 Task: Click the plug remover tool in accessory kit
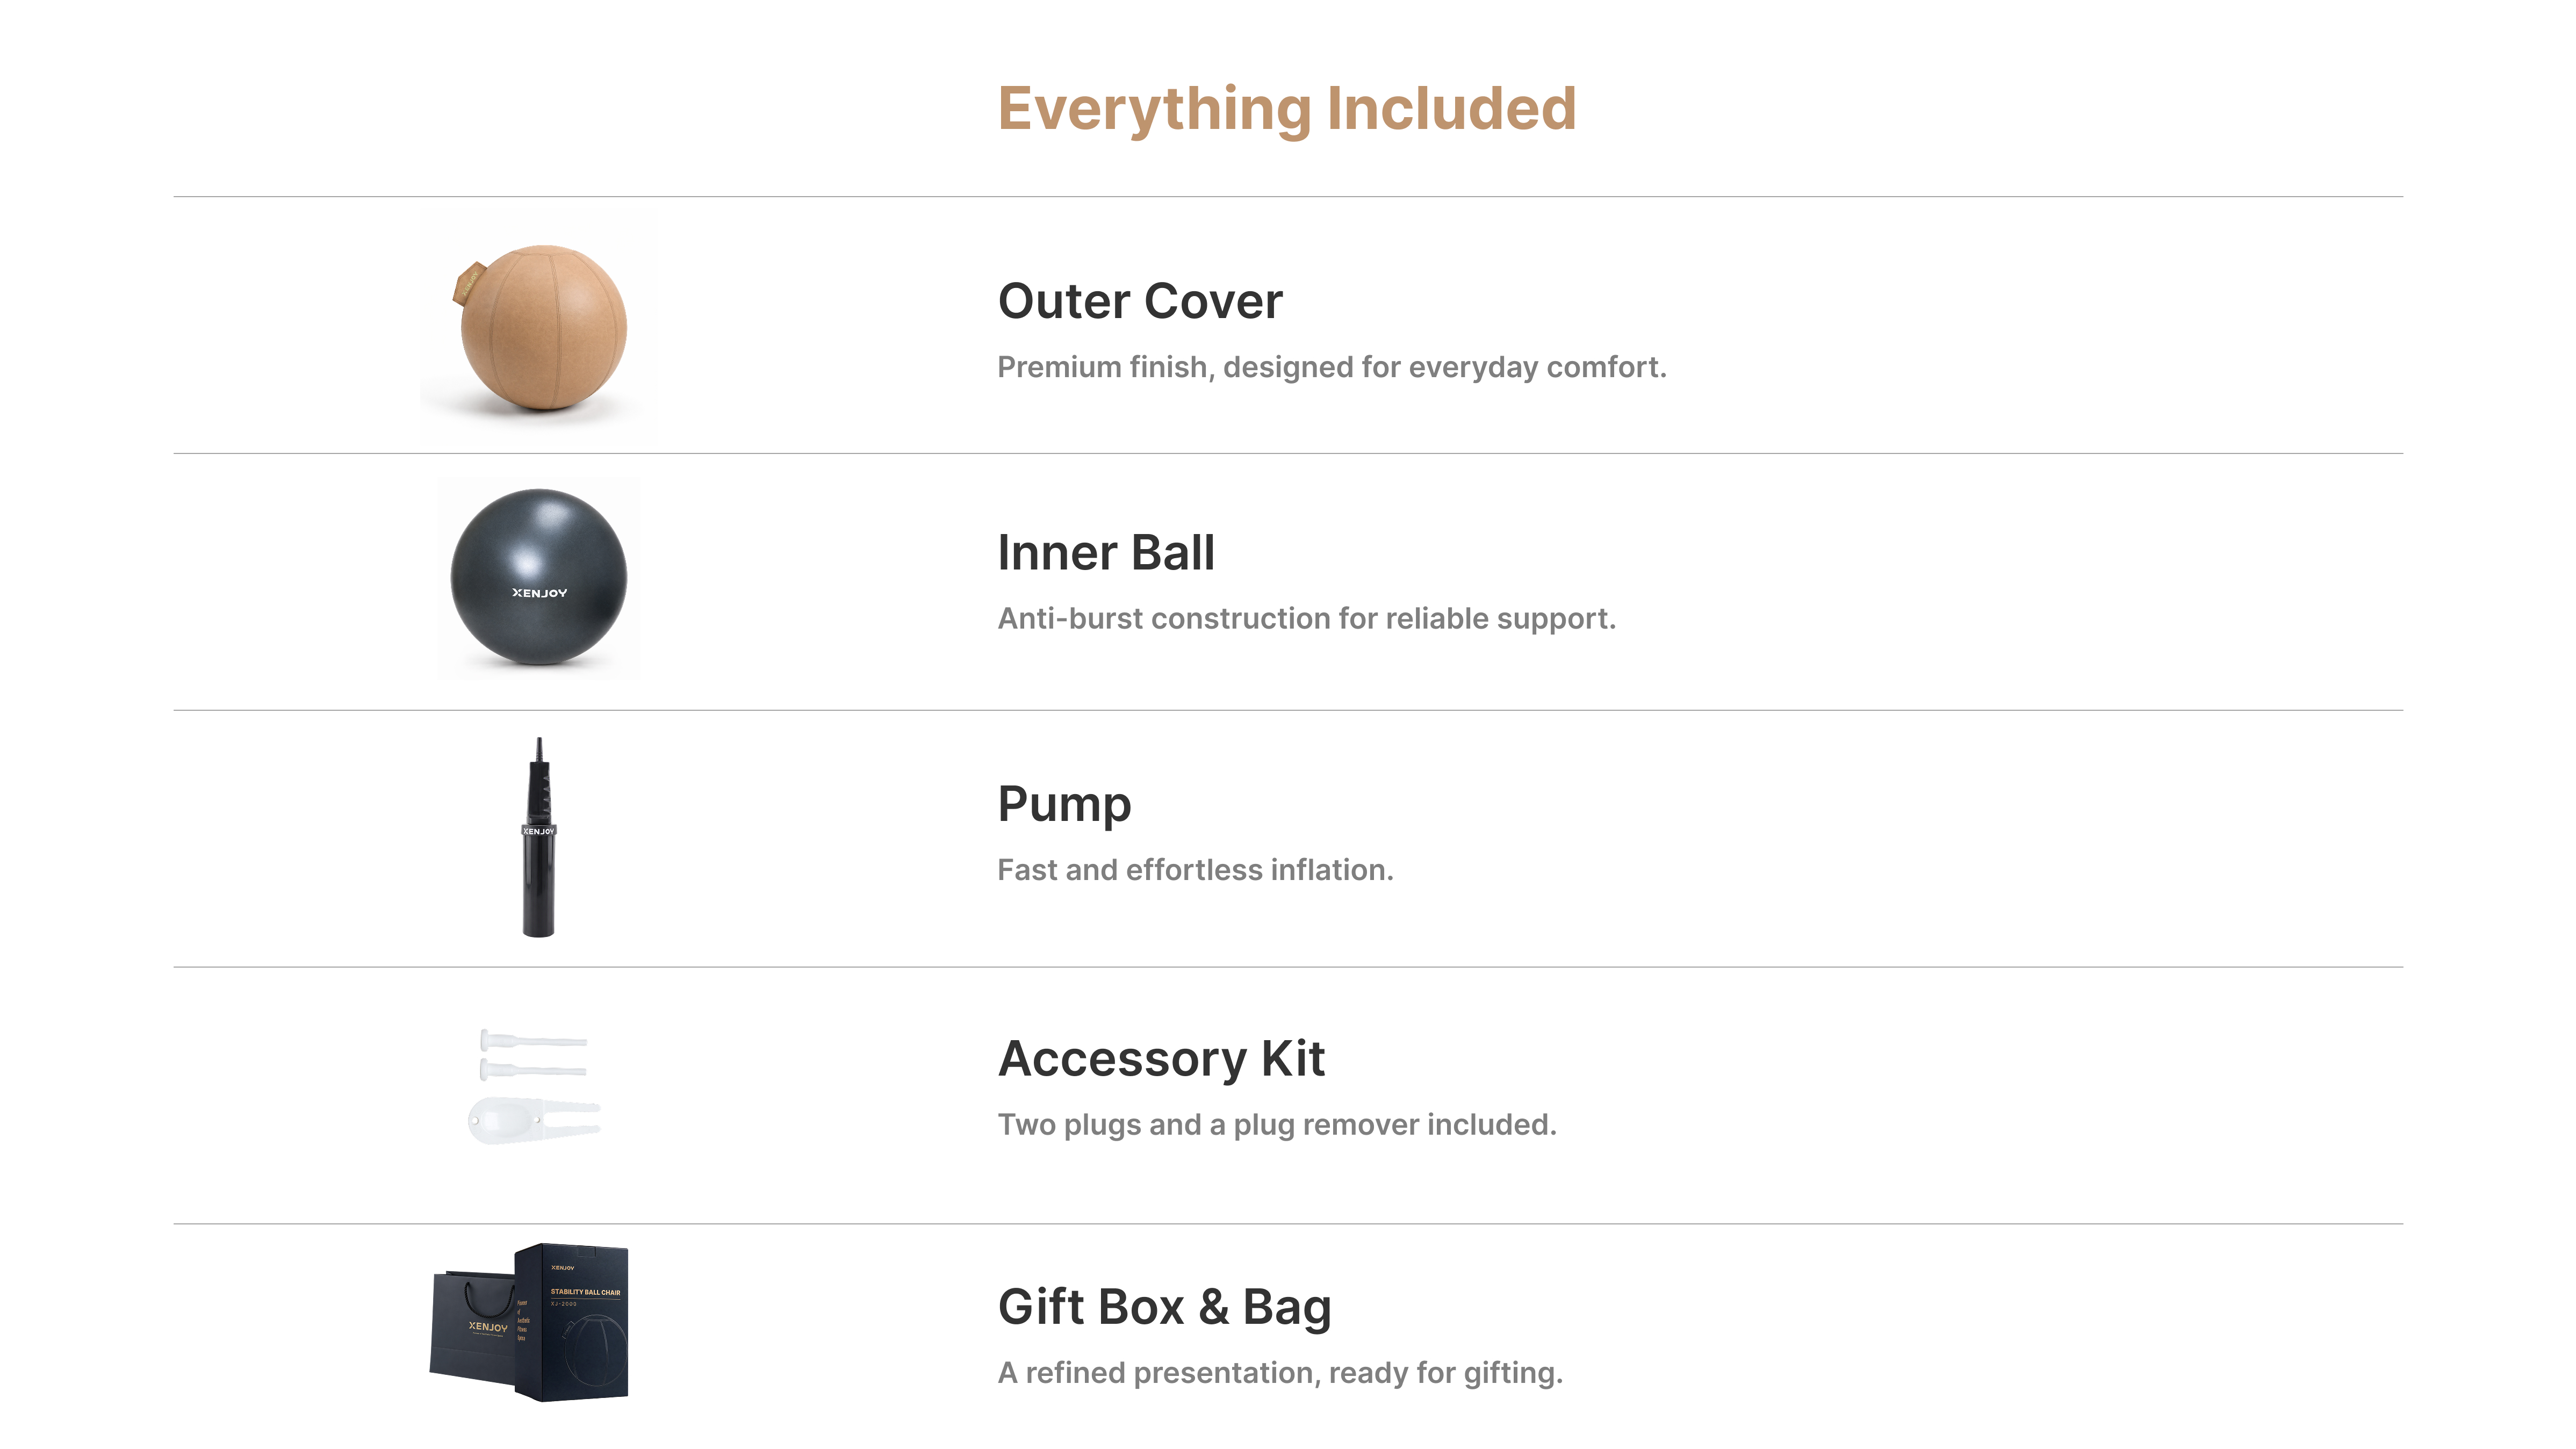[534, 1121]
